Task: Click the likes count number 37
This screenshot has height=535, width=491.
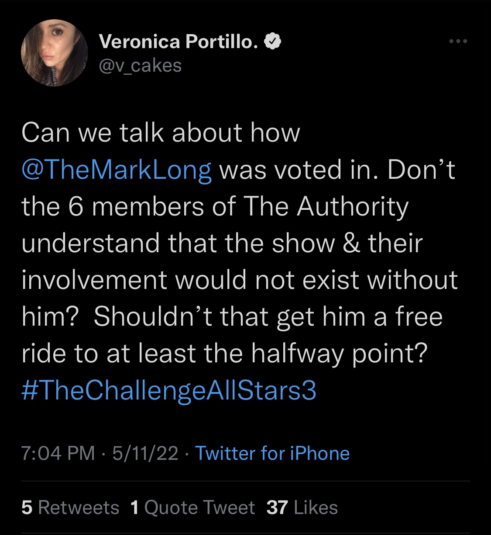Action: pos(277,507)
